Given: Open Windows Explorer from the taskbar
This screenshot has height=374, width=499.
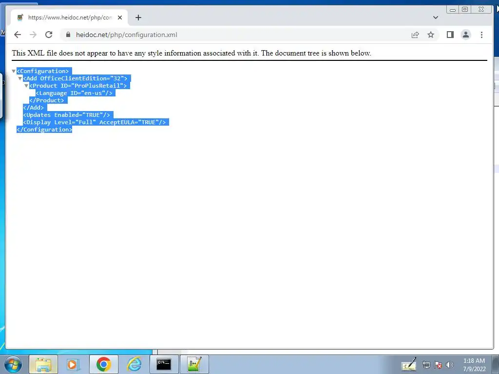Looking at the screenshot, I should tap(43, 364).
